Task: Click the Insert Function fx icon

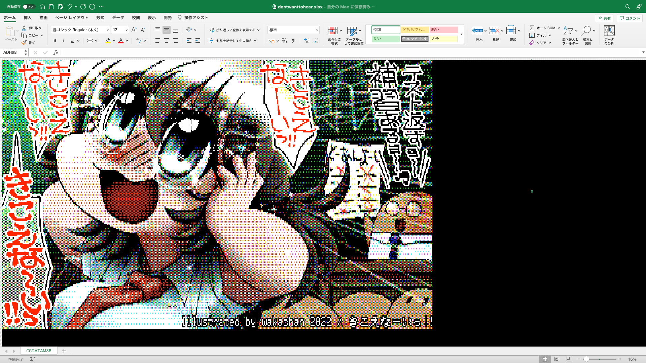Action: coord(56,52)
